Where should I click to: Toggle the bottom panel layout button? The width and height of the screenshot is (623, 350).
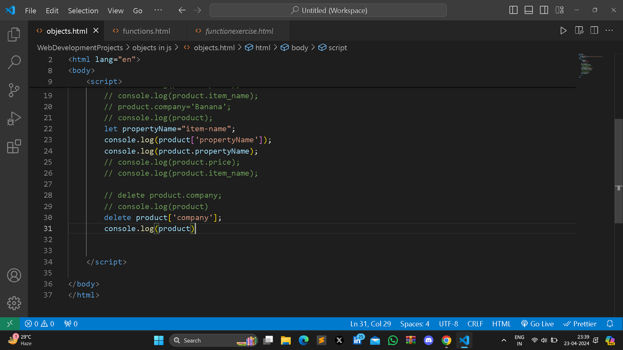(x=529, y=10)
